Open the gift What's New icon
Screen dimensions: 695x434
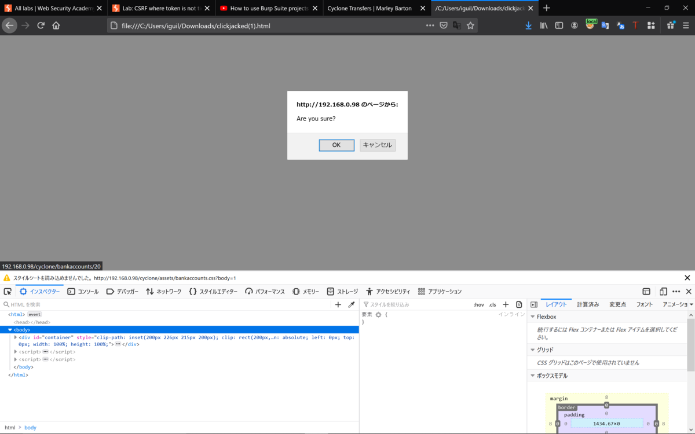tap(671, 25)
